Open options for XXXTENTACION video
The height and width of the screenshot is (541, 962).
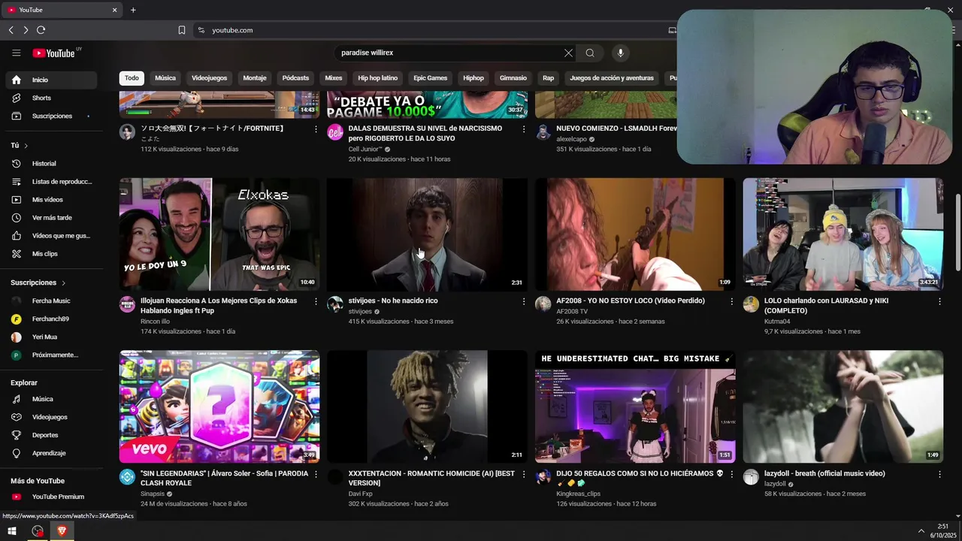point(524,474)
